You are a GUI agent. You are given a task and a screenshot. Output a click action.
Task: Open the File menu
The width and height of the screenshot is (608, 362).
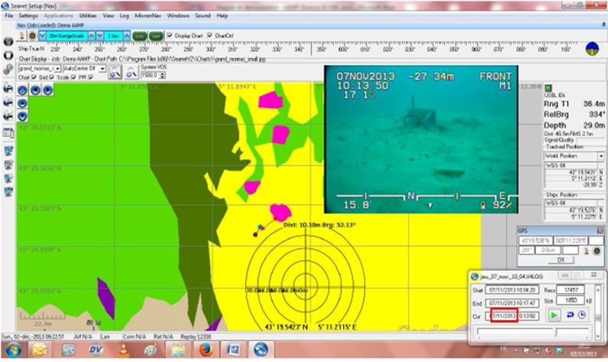coord(9,16)
